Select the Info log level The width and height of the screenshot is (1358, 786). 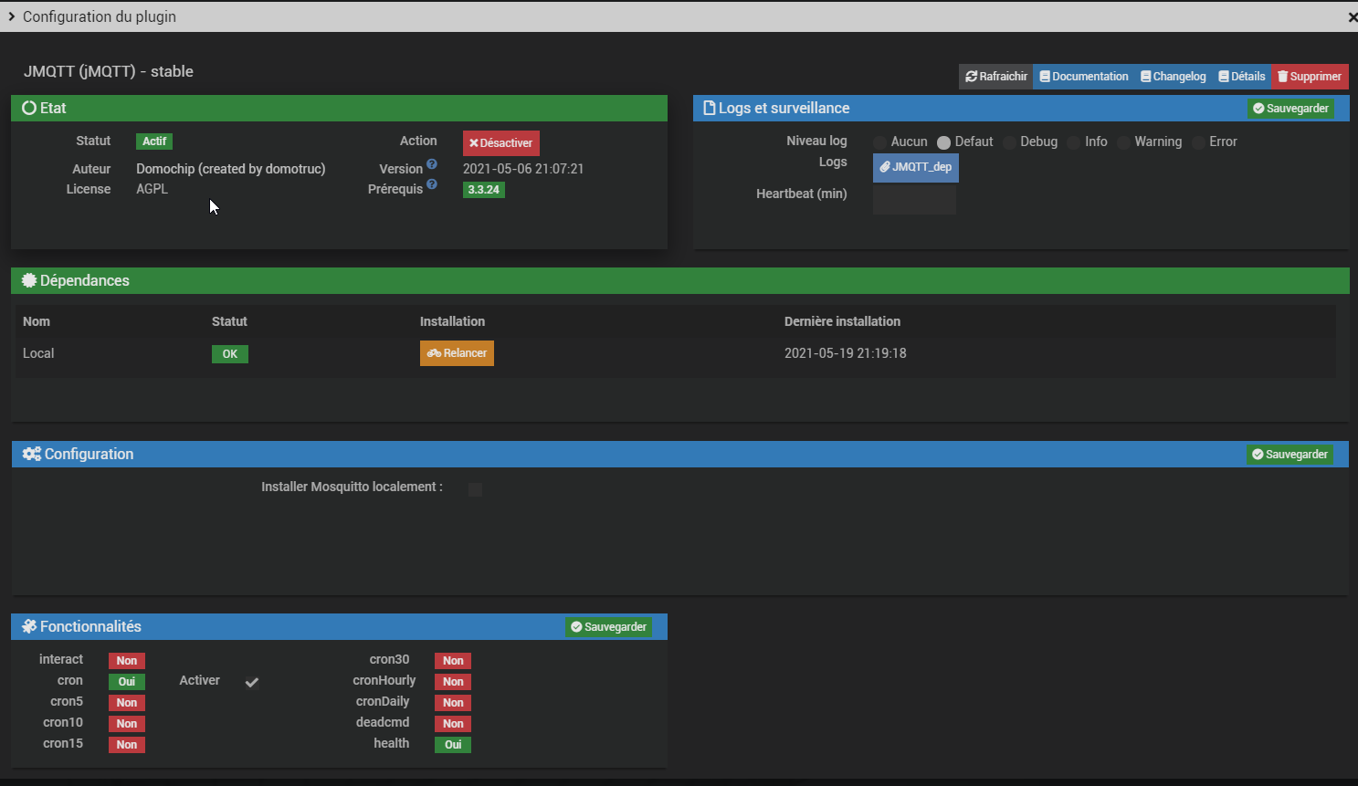click(1074, 142)
